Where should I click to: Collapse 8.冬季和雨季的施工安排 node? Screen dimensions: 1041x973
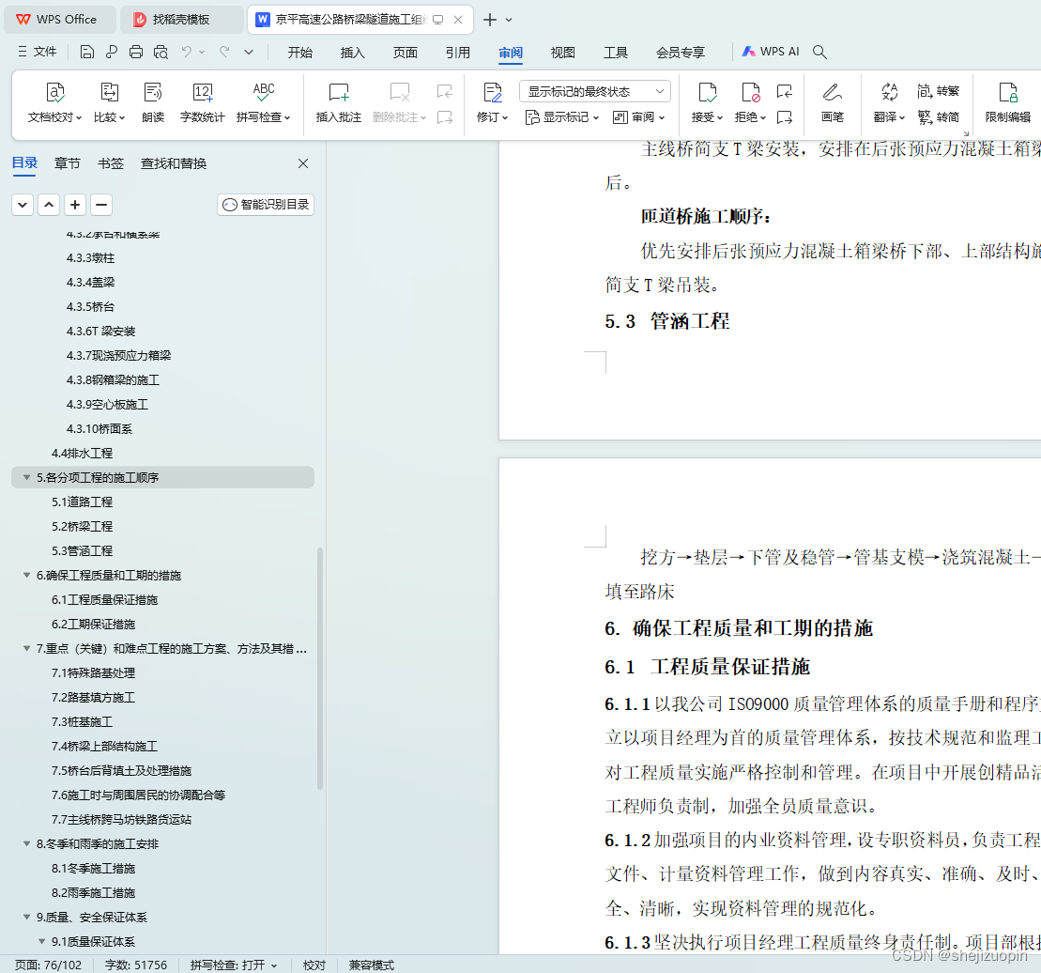click(x=26, y=843)
